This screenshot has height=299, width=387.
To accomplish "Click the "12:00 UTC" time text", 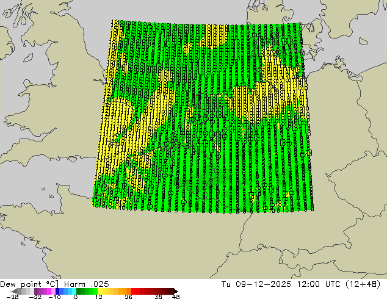I will click(319, 284).
